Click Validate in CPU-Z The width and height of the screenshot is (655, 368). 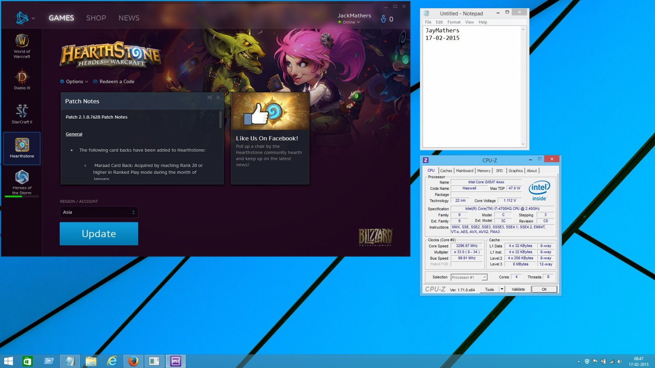tap(518, 289)
